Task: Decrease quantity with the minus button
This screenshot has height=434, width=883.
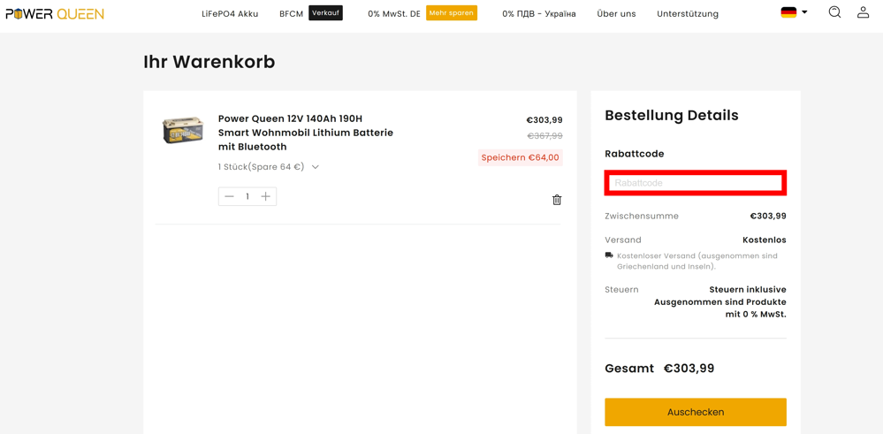Action: (x=229, y=196)
